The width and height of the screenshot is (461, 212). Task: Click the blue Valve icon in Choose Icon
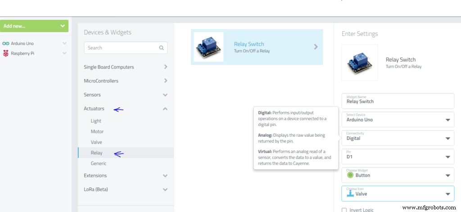click(350, 194)
